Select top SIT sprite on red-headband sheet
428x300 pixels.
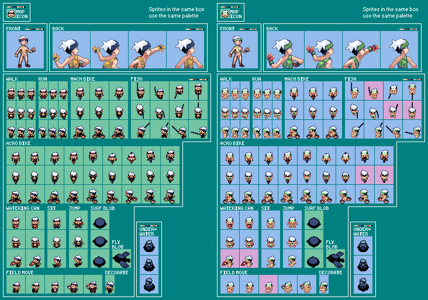click(x=57, y=220)
